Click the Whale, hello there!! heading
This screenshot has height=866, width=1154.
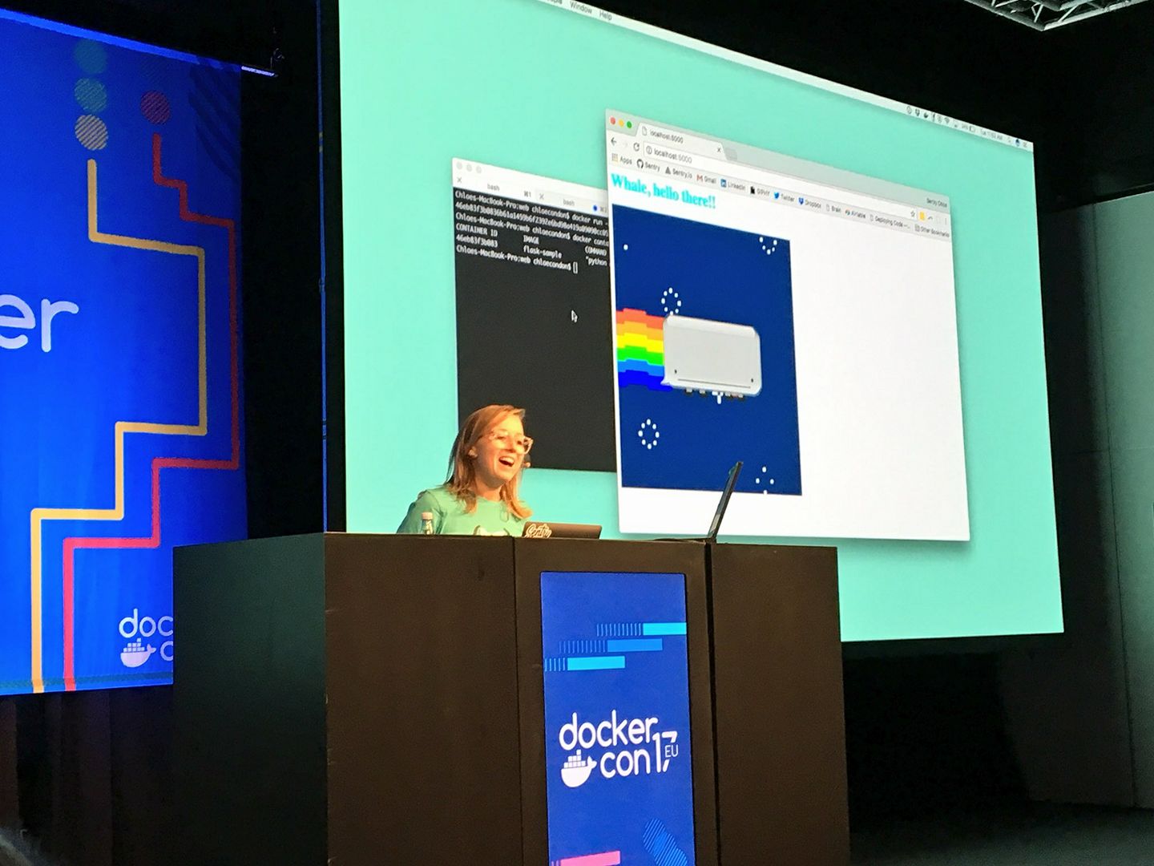pos(663,191)
